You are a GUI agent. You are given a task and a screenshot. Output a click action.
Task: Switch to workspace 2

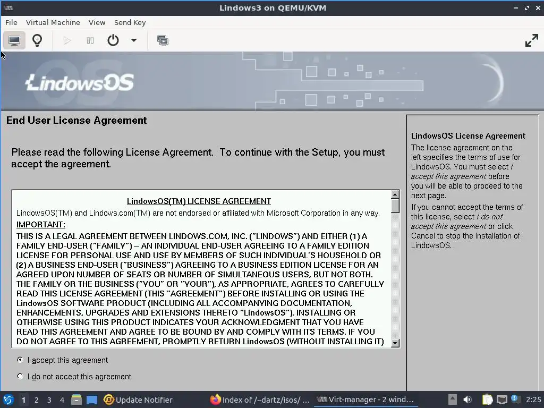pyautogui.click(x=37, y=400)
